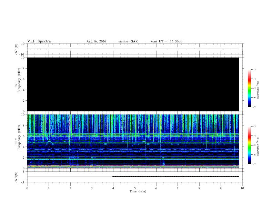The image size is (273, 211).
Task: Click the VLF Spectra title text
Action: point(39,41)
